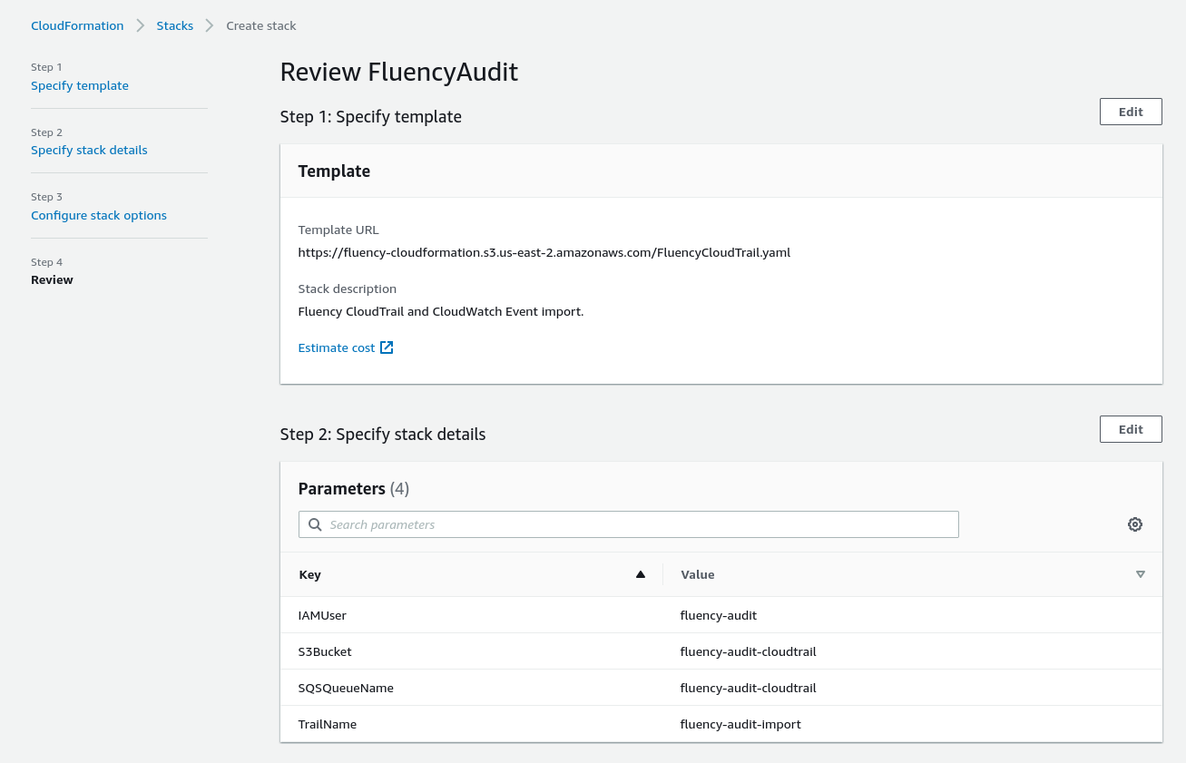Go back to Specify template step
The image size is (1186, 763).
click(80, 85)
